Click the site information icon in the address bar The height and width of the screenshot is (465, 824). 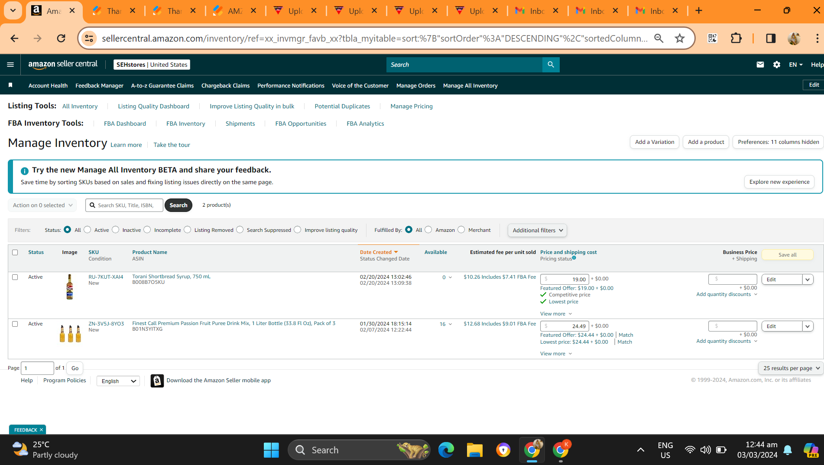point(89,39)
